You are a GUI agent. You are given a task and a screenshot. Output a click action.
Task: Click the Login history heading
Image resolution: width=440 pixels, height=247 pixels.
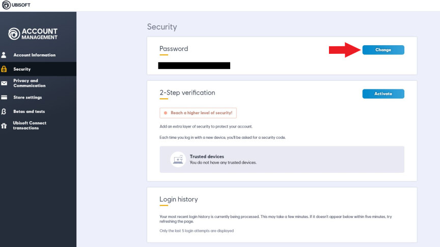pos(178,199)
